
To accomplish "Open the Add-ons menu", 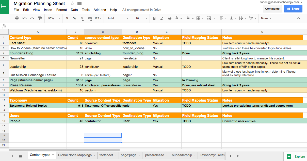I will 100,10.
